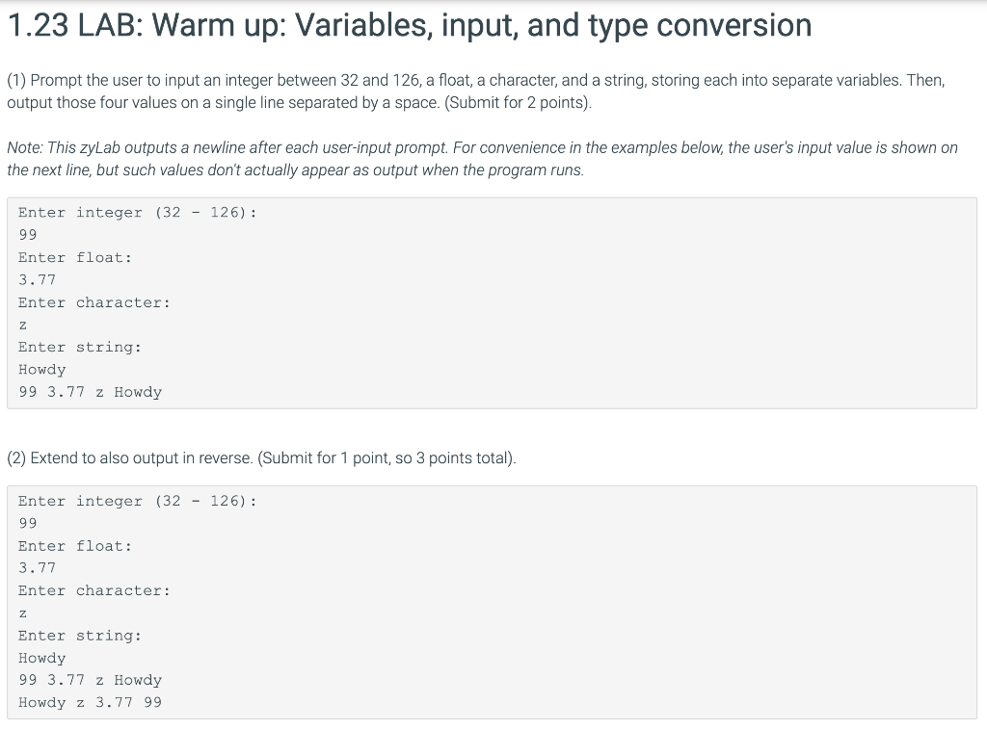Click 'Howdy' input in first example

pyautogui.click(x=41, y=370)
